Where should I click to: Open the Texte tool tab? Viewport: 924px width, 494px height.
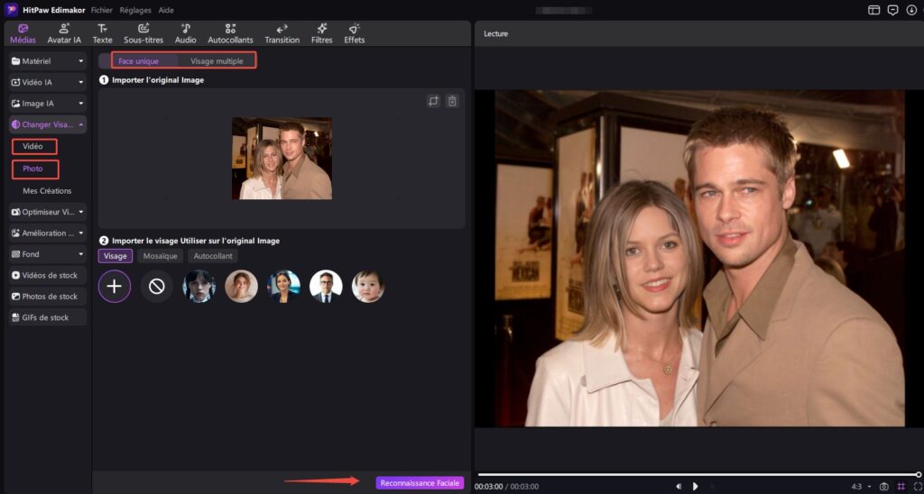coord(103,33)
